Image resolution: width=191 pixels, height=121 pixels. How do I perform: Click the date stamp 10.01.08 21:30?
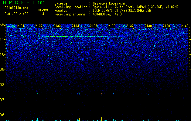[15, 14]
